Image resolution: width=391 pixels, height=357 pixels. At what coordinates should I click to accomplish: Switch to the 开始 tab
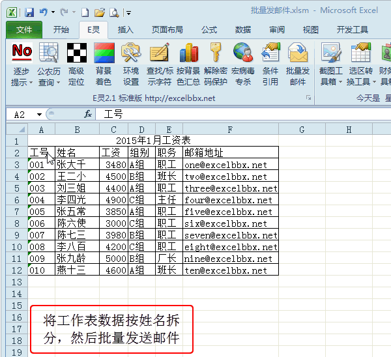click(61, 30)
